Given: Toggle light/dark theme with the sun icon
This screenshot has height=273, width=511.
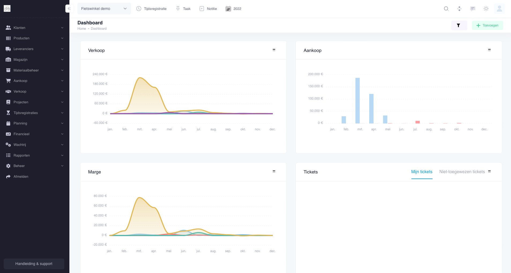Looking at the screenshot, I should click(x=486, y=9).
